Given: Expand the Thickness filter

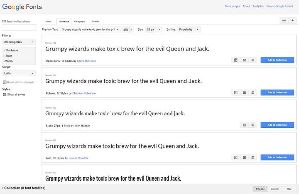Looking at the screenshot, I should (11, 50).
